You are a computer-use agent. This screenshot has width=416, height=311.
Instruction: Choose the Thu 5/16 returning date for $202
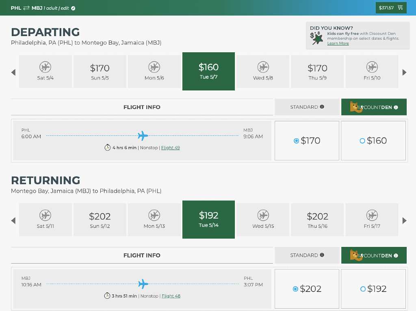click(317, 219)
